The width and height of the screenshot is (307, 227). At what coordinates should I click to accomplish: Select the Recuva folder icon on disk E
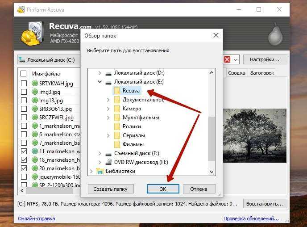coord(117,91)
